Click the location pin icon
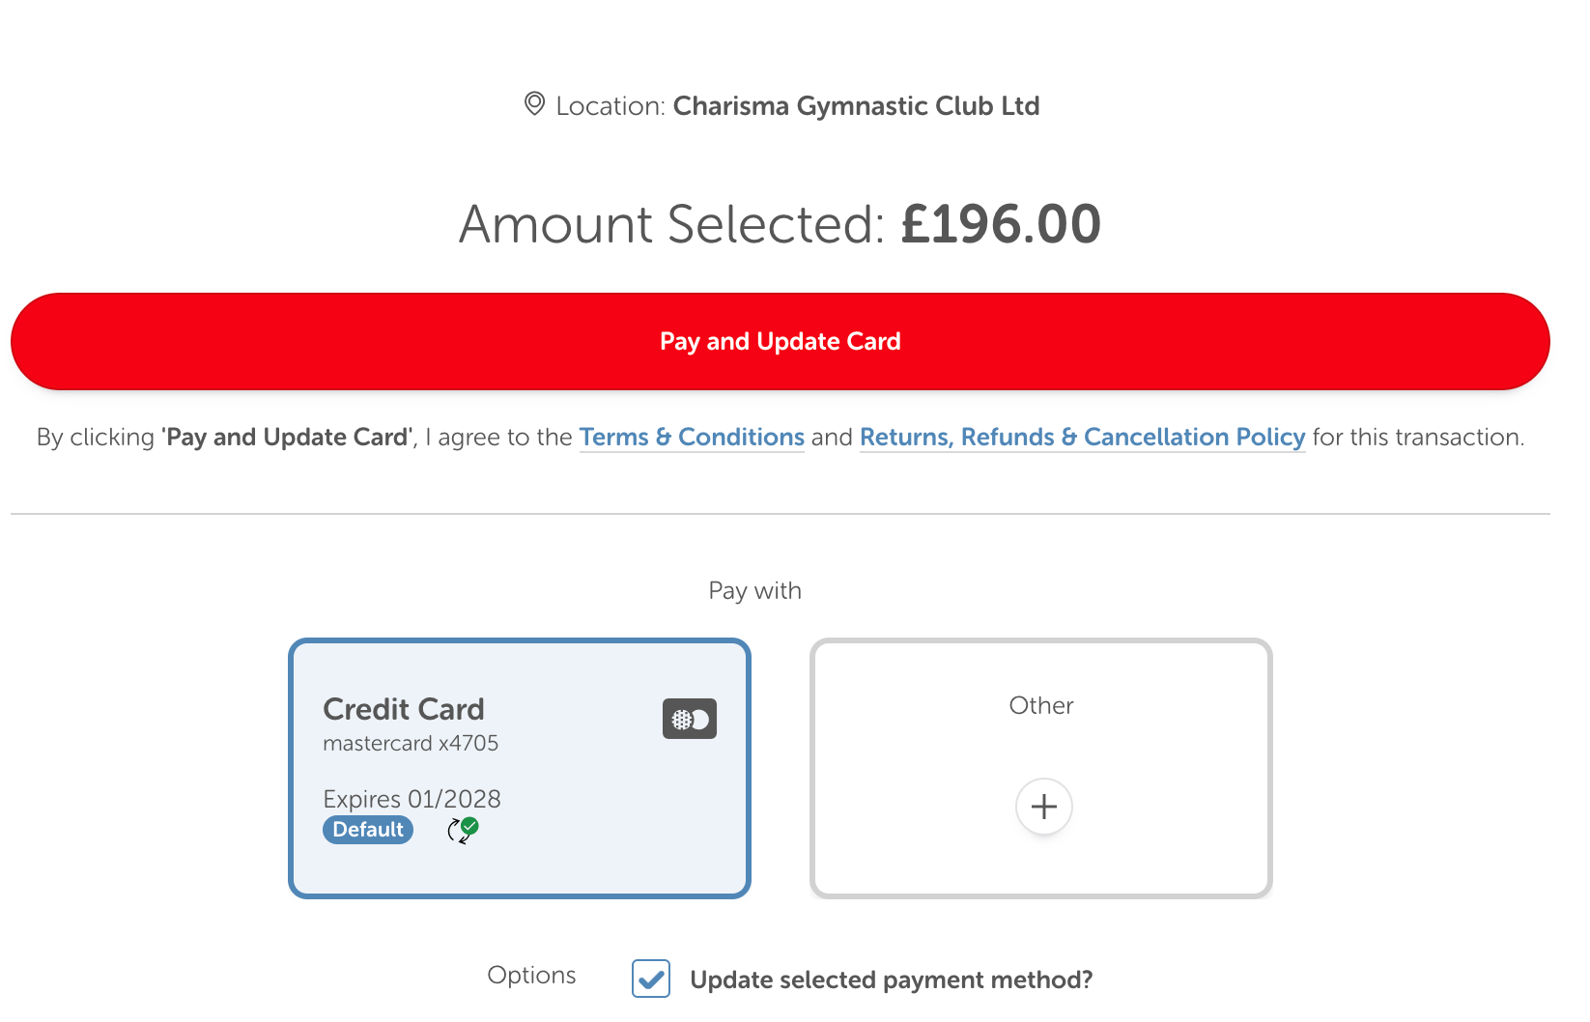Viewport: 1590px width, 1022px height. [x=535, y=104]
